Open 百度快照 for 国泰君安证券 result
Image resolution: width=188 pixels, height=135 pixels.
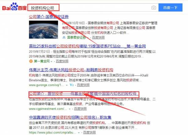click(98, 37)
